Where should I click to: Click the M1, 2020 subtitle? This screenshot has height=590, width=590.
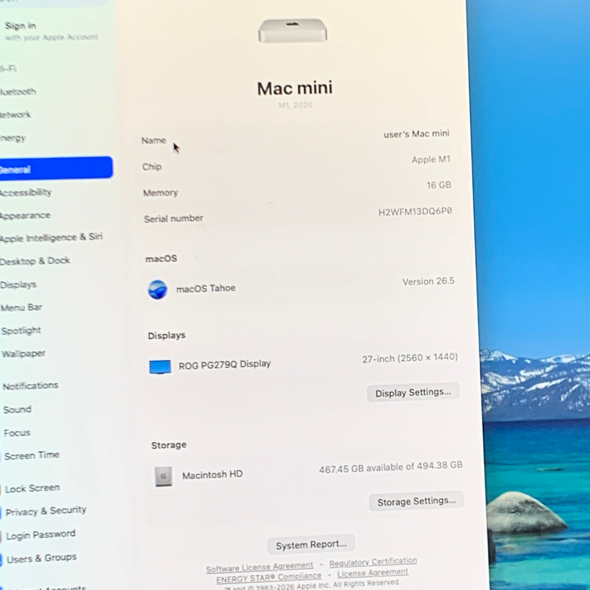tap(295, 105)
